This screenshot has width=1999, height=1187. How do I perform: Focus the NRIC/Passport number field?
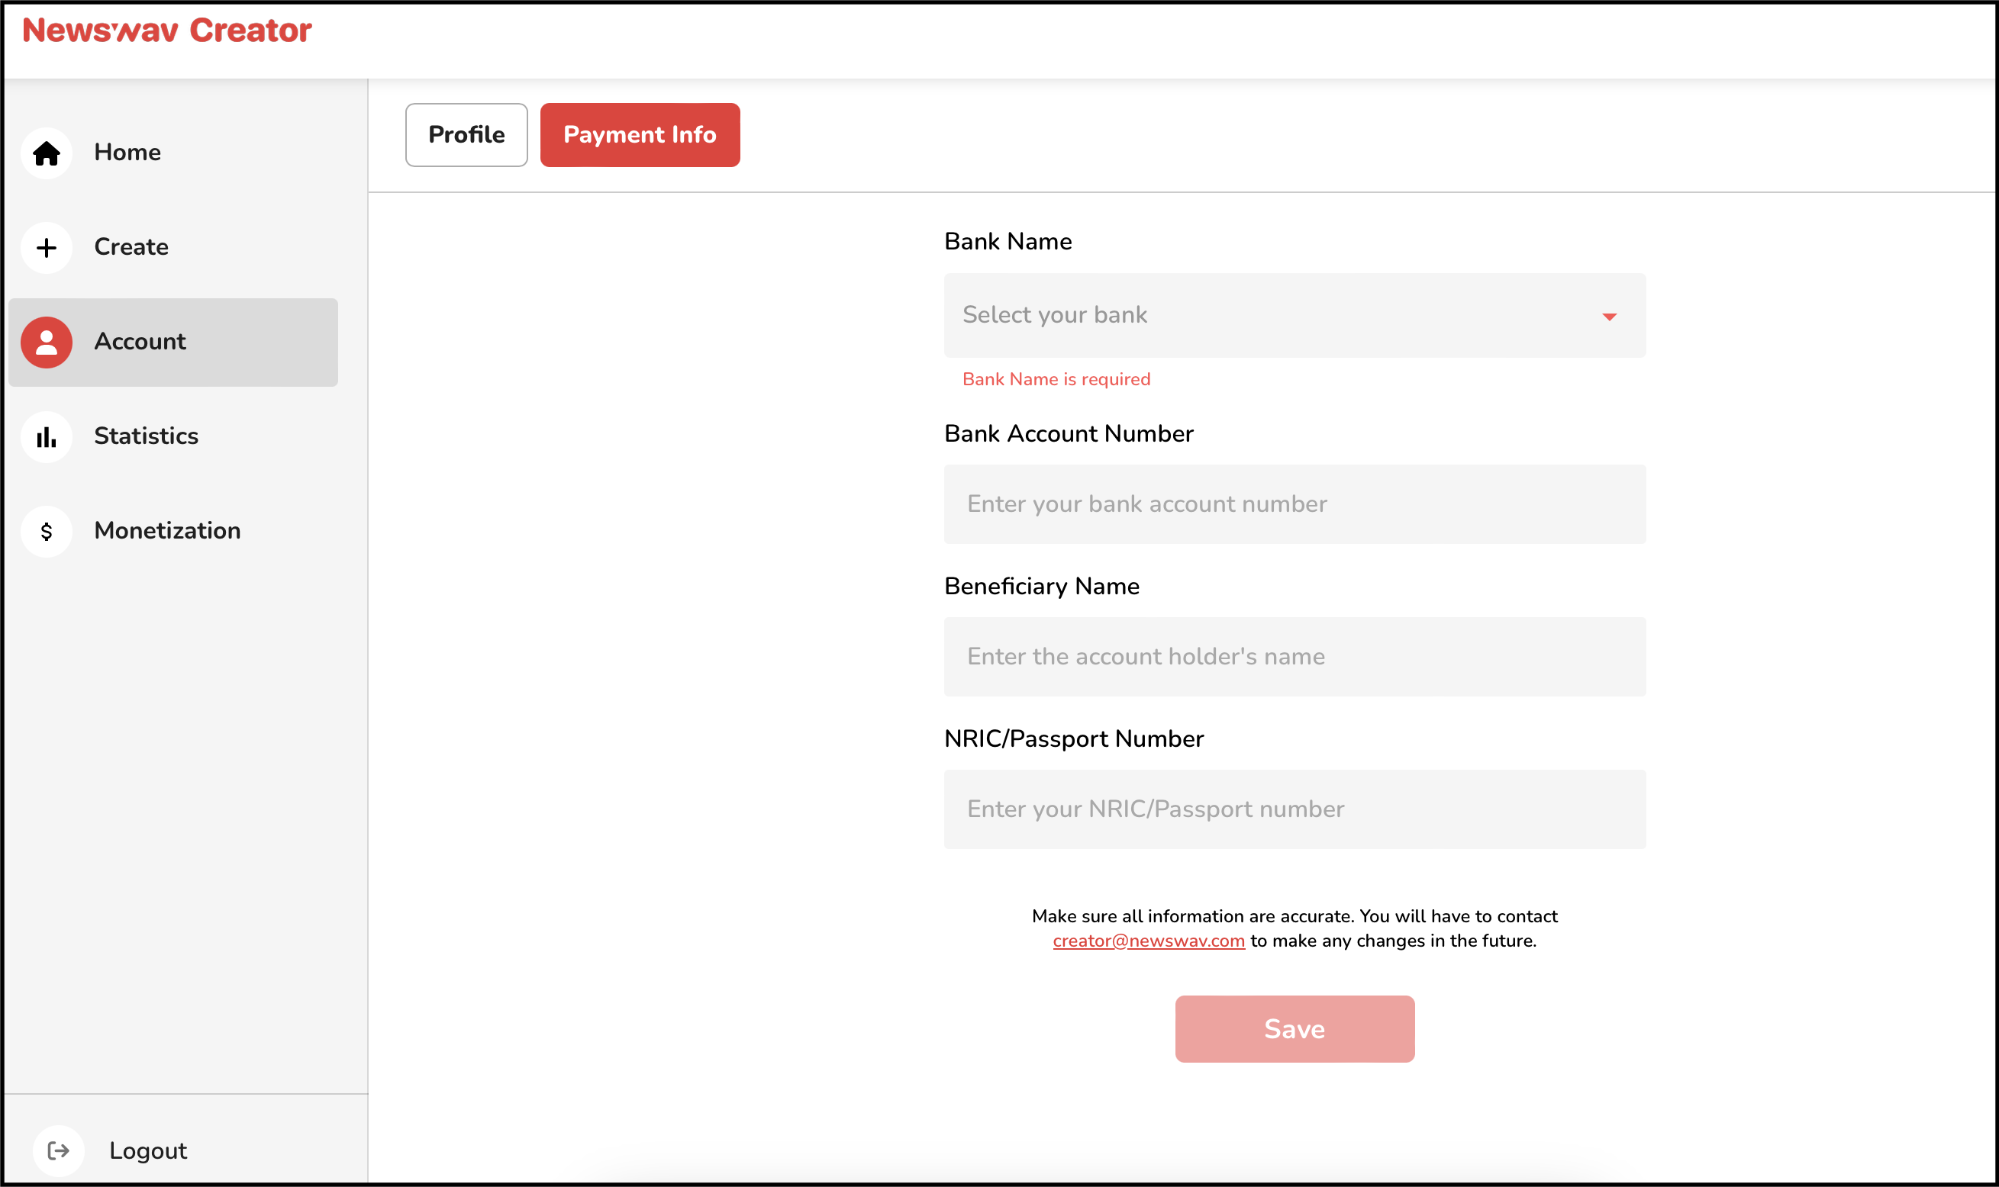[x=1295, y=809]
